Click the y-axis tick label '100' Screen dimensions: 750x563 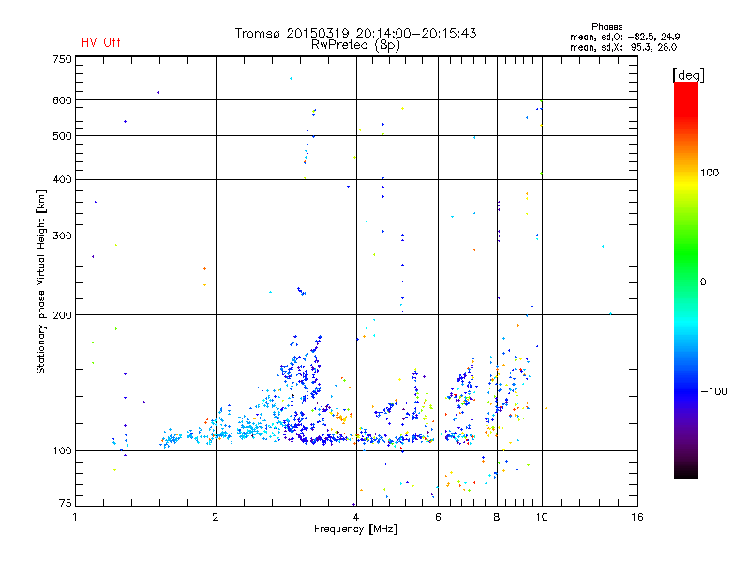coord(62,450)
